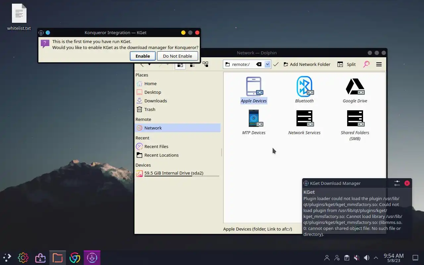
Task: Open the MTP Devices icon
Action: [x=254, y=118]
